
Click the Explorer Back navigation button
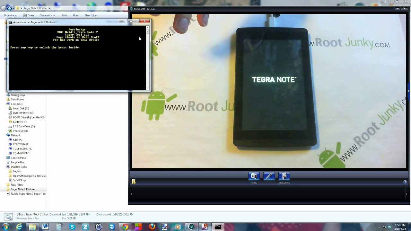tap(3, 8)
